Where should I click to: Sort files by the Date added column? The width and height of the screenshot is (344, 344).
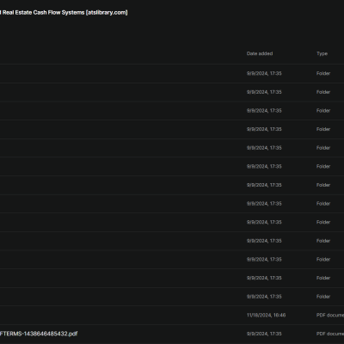pos(260,53)
